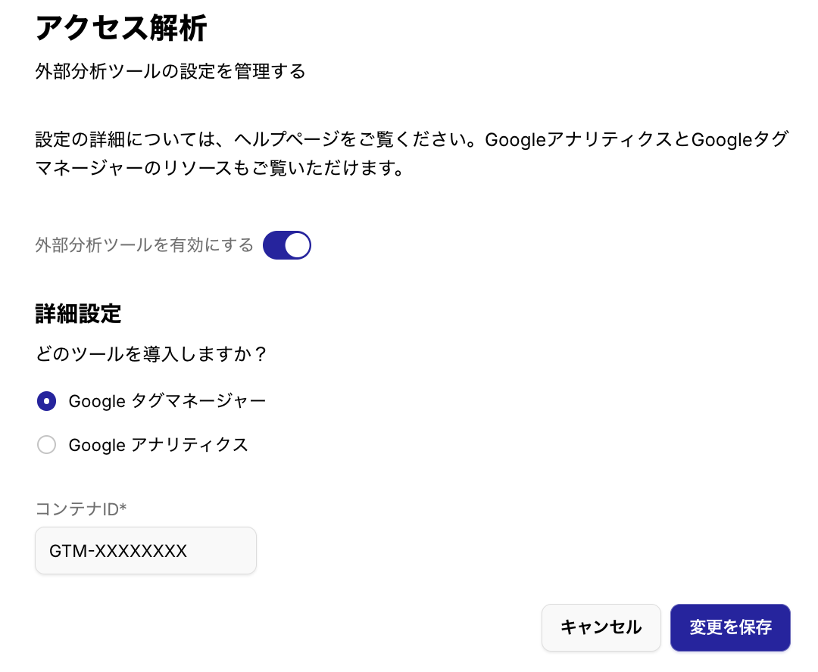Click the アクセス解析 page heading

(x=121, y=29)
